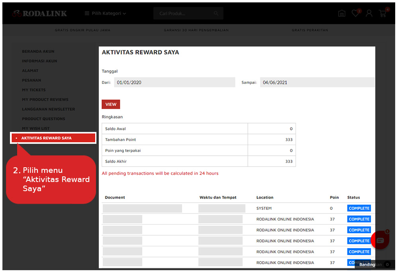The width and height of the screenshot is (398, 273).
Task: Click the hamburger menu icon beside Pilih Kategori
Action: coord(87,14)
